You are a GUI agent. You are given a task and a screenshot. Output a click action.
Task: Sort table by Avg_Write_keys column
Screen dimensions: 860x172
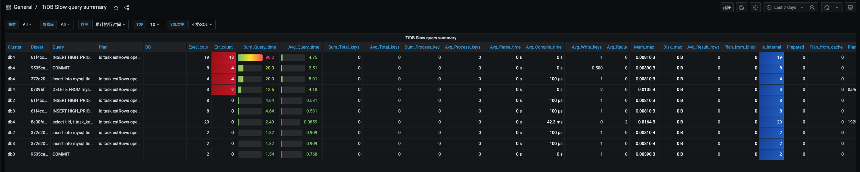[586, 47]
